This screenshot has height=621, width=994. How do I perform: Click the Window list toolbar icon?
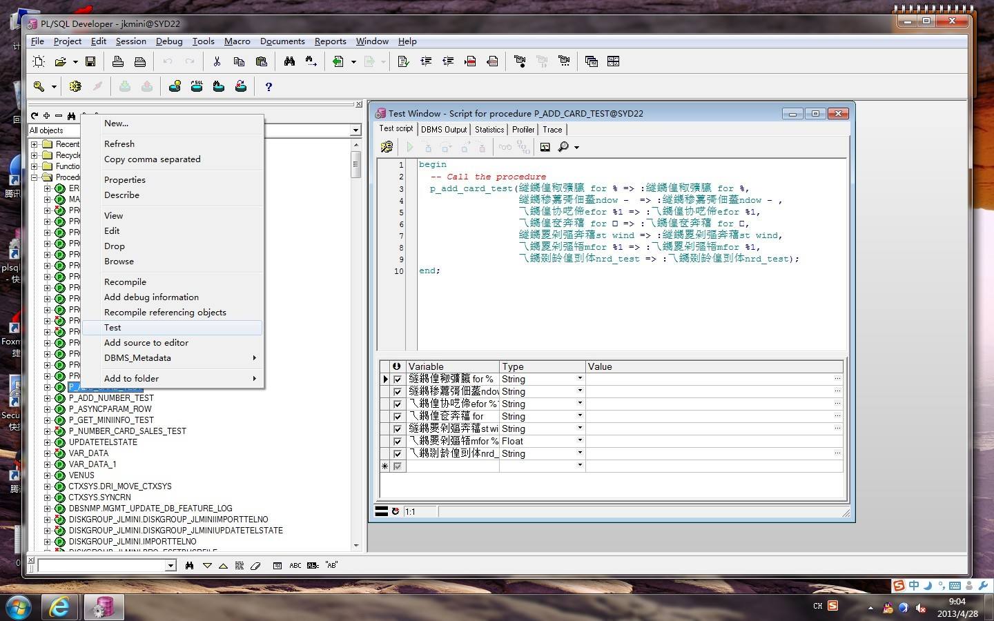(x=592, y=61)
